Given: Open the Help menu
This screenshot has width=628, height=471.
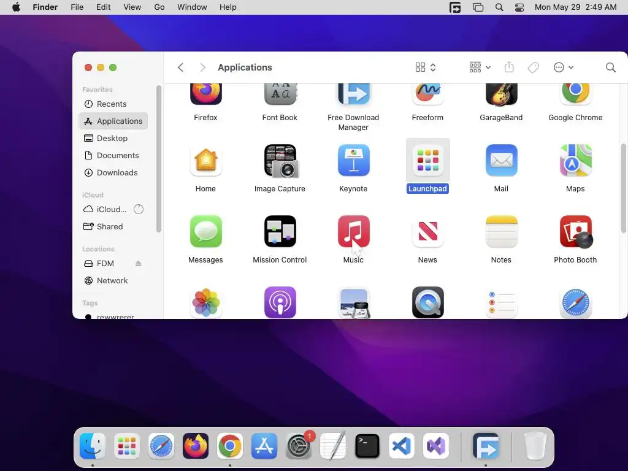Looking at the screenshot, I should [228, 7].
